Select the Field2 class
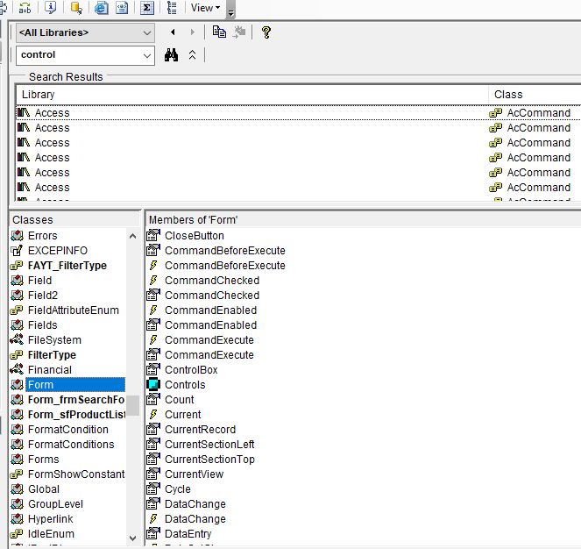Viewport: 581px width, 549px height. coord(43,296)
